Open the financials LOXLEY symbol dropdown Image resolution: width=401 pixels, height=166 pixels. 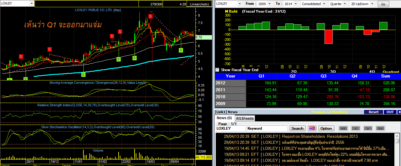click(x=240, y=4)
